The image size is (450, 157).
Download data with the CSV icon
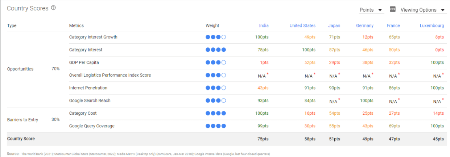(392, 9)
